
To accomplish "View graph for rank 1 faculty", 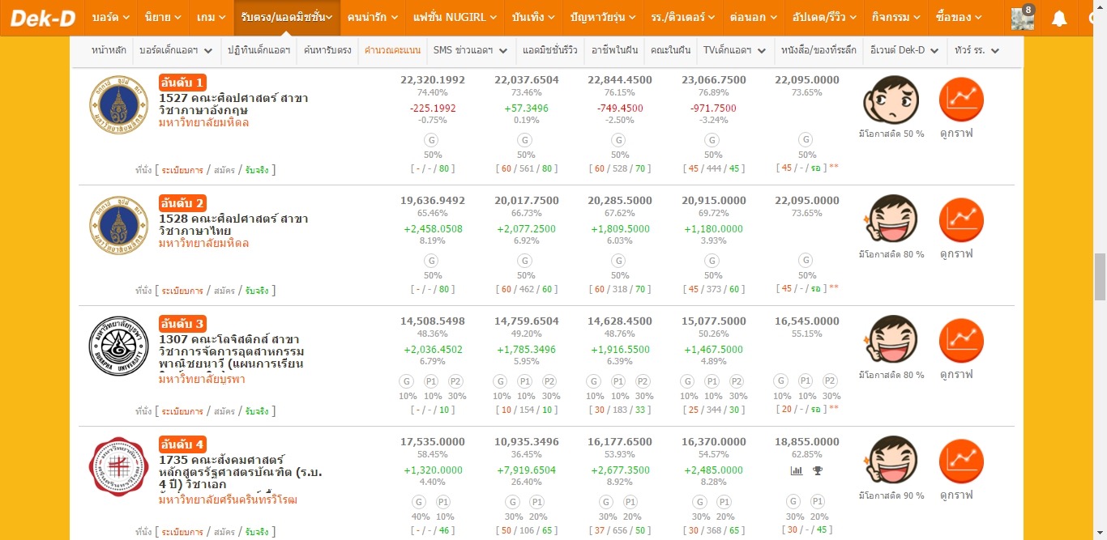I will tap(961, 99).
